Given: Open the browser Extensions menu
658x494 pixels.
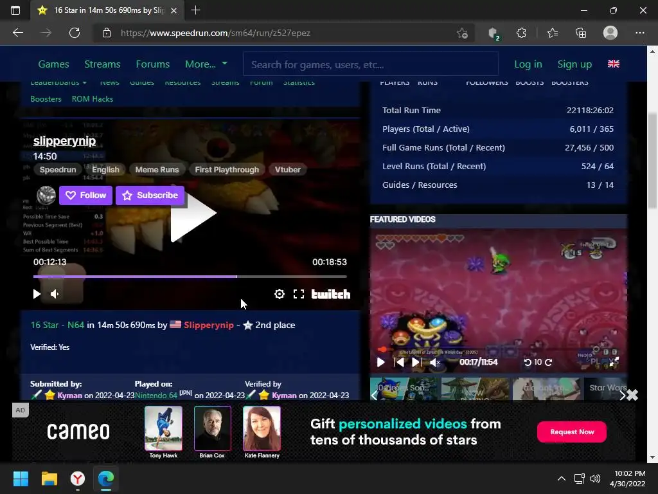Looking at the screenshot, I should click(x=521, y=33).
